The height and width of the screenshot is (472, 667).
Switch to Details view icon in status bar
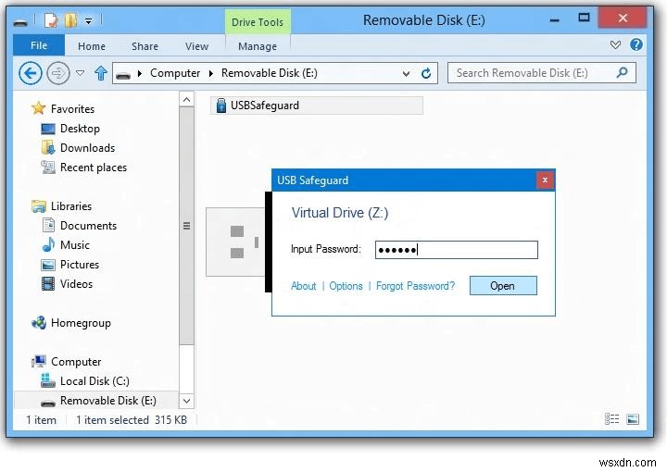tap(611, 419)
